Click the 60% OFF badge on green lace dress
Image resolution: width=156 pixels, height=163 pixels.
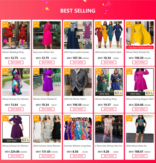(98, 71)
